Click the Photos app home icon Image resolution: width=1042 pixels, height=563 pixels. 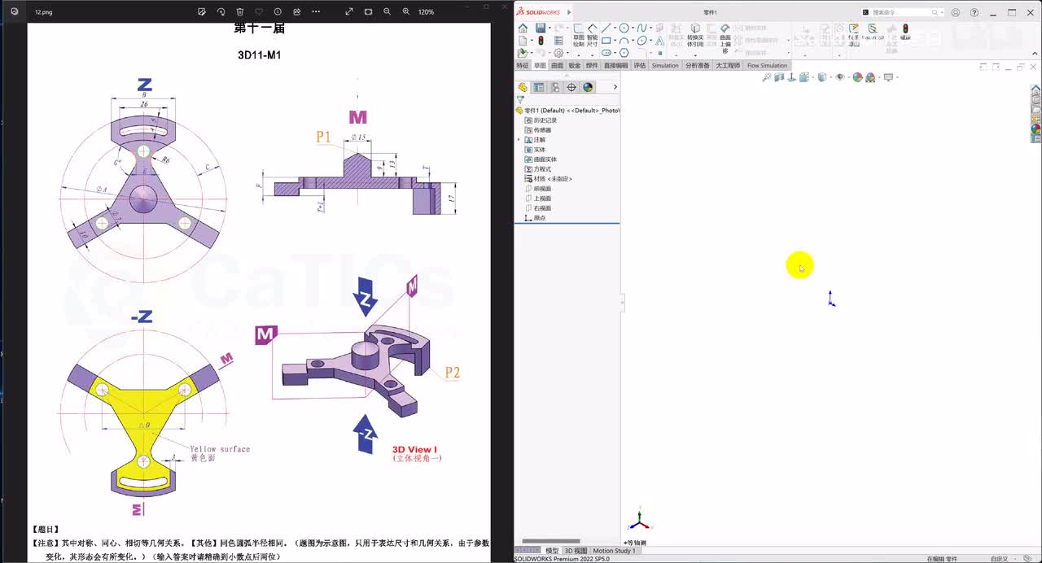coord(14,12)
